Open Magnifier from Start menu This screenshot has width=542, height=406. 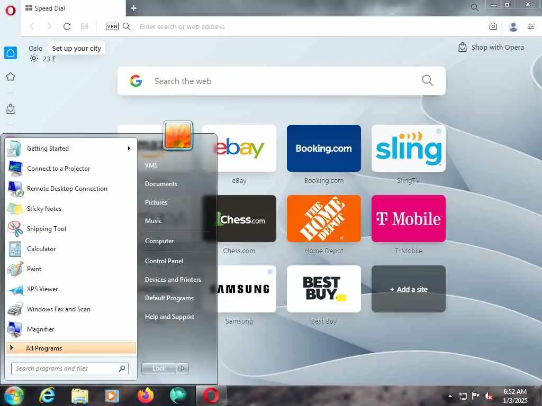(x=71, y=329)
